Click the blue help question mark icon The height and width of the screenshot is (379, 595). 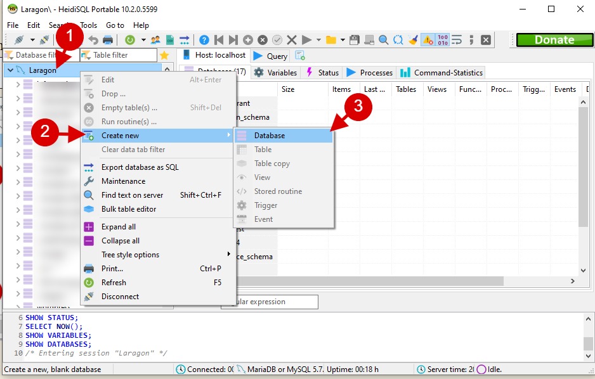(x=204, y=40)
